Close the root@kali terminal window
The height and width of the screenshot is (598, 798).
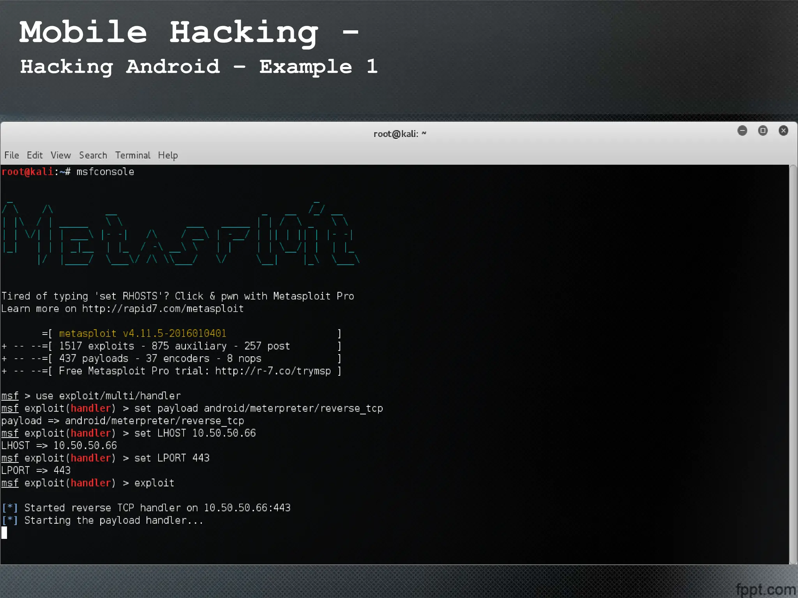783,130
